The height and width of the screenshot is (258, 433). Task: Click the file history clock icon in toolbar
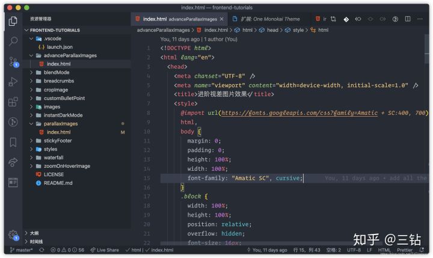click(x=395, y=19)
